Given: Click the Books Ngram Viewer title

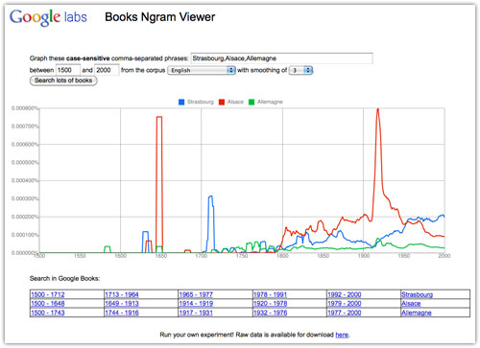Looking at the screenshot, I should [160, 17].
